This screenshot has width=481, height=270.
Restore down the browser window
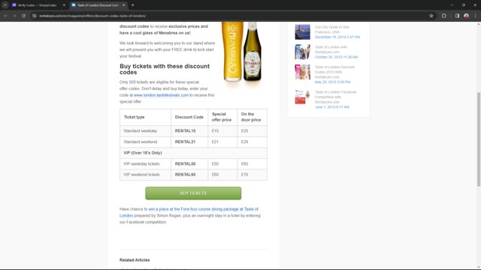(x=464, y=5)
